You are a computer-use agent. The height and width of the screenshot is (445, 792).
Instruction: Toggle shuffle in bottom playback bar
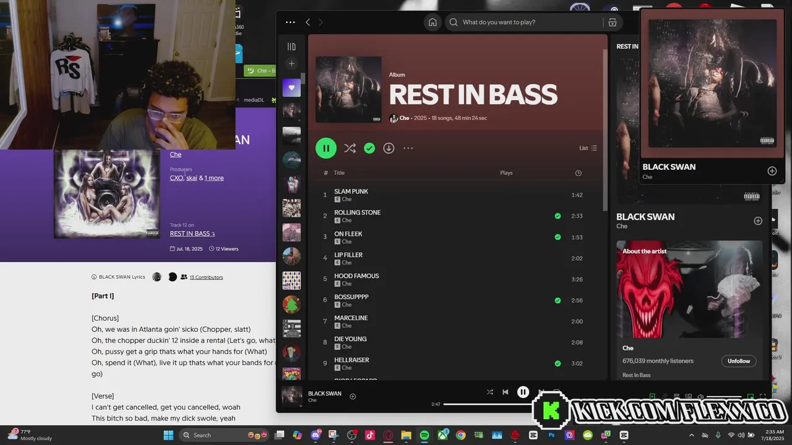(x=490, y=392)
